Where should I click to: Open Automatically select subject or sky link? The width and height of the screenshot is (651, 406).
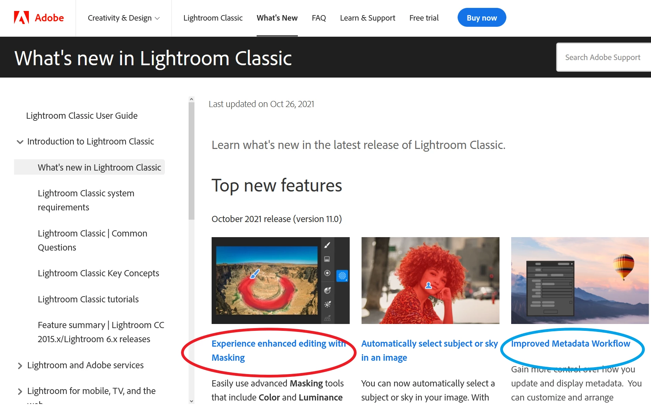click(429, 350)
